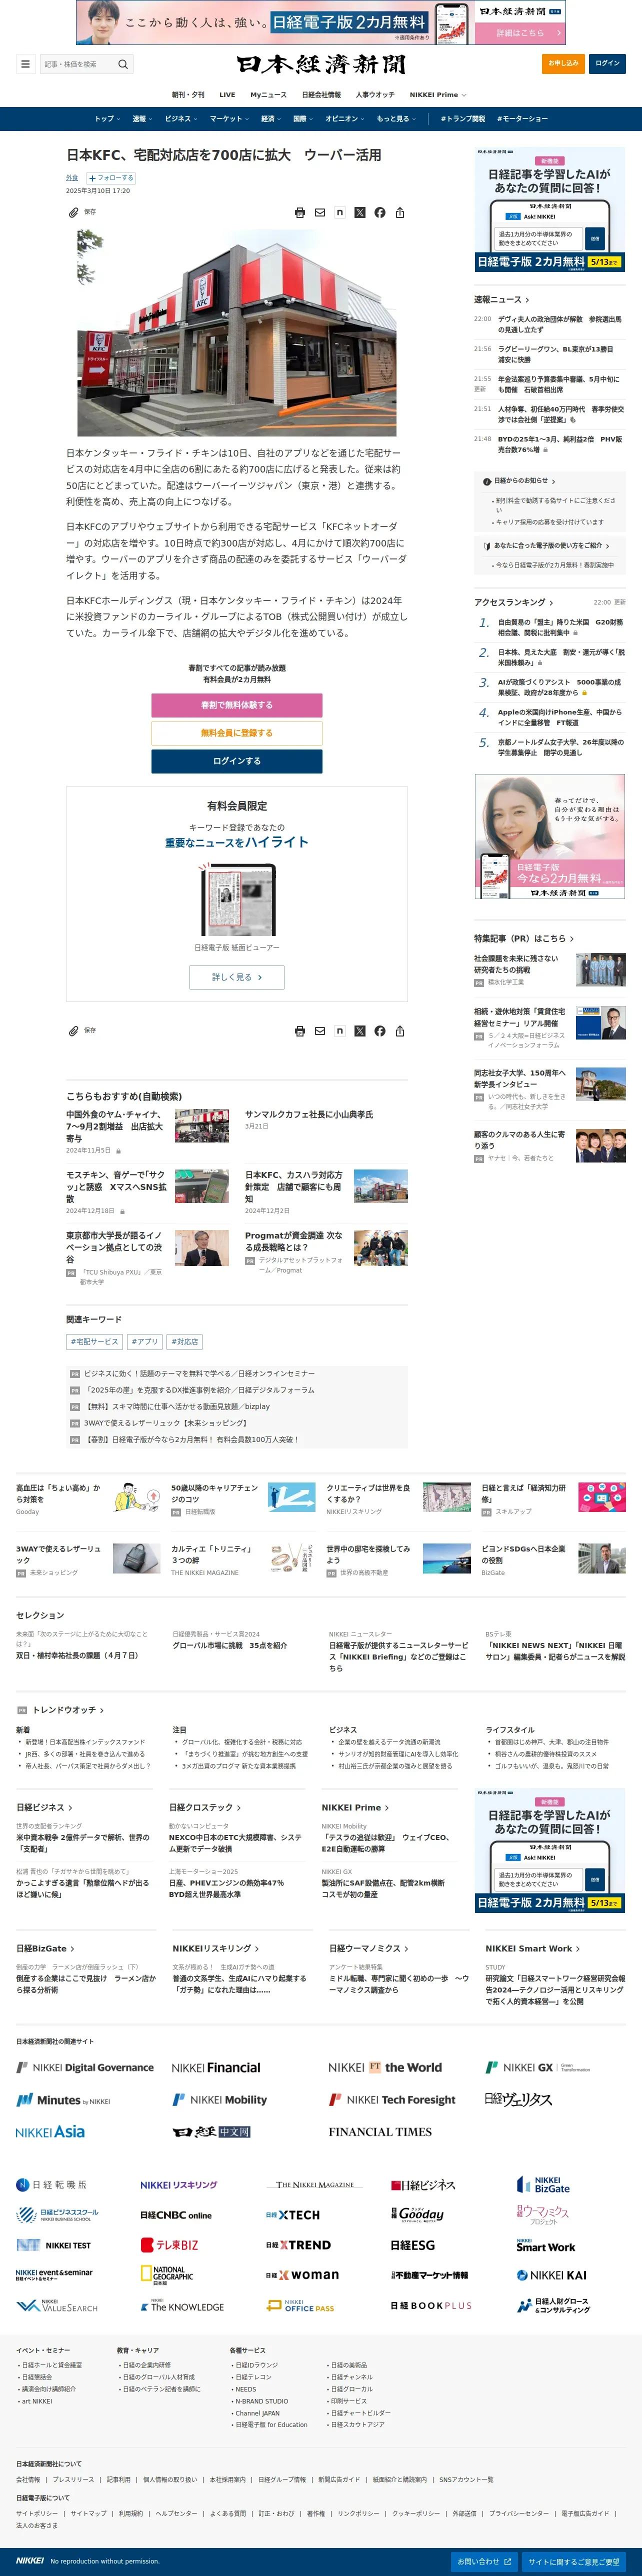Click the 無料会員に登録する button
Image resolution: width=642 pixels, height=2576 pixels.
237,733
